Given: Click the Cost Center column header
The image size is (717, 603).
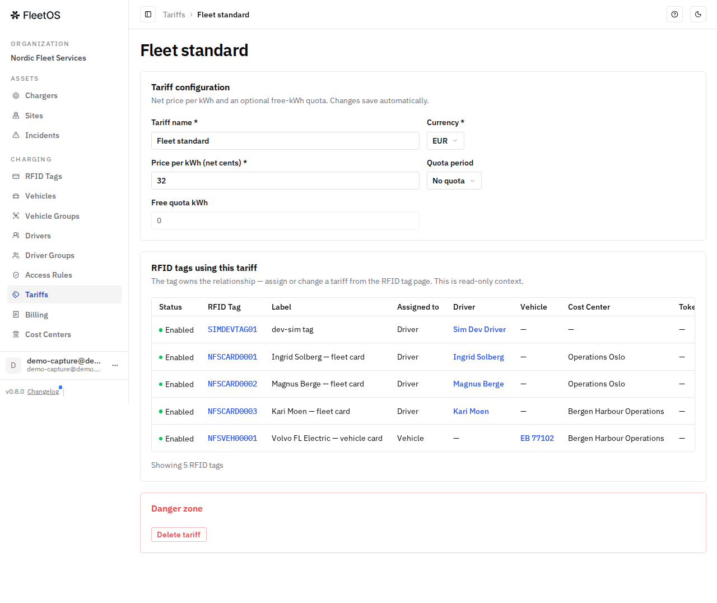Looking at the screenshot, I should [589, 307].
